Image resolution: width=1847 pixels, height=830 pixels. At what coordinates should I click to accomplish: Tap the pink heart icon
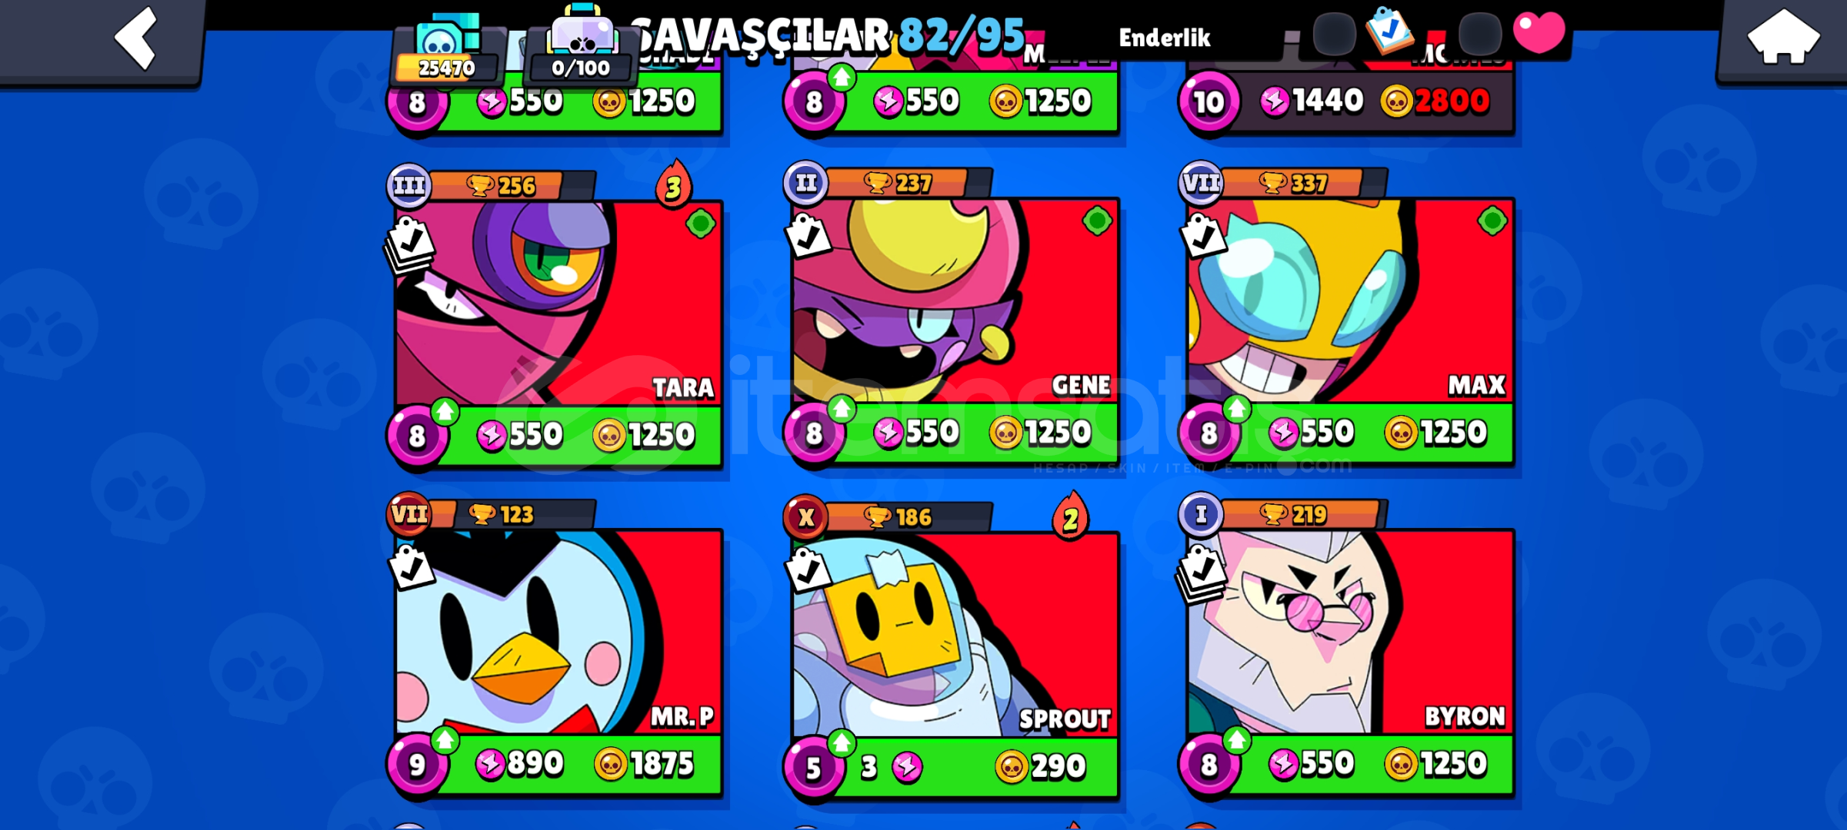pyautogui.click(x=1539, y=32)
